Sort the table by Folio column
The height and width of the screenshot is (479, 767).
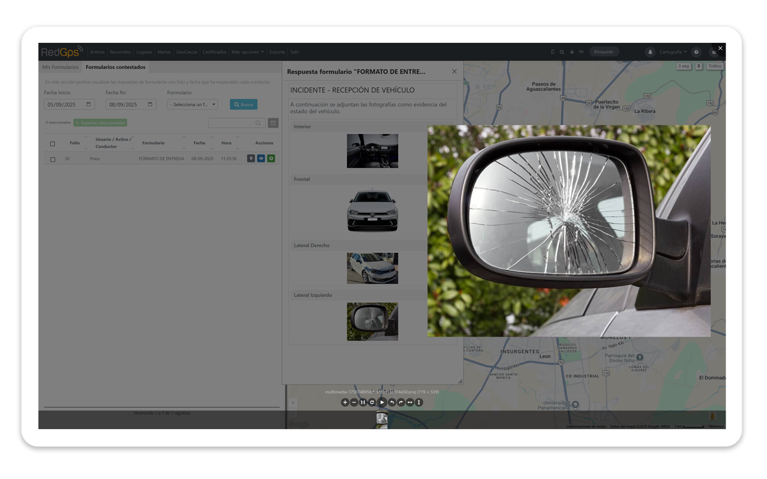[x=75, y=143]
